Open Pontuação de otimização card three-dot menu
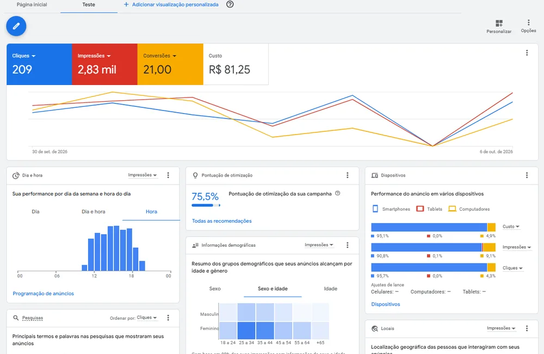The height and width of the screenshot is (354, 544). tap(347, 175)
